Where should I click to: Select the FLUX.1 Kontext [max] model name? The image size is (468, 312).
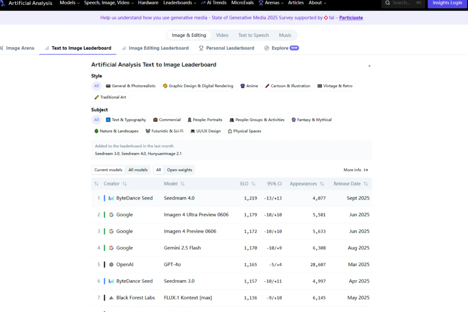(188, 298)
